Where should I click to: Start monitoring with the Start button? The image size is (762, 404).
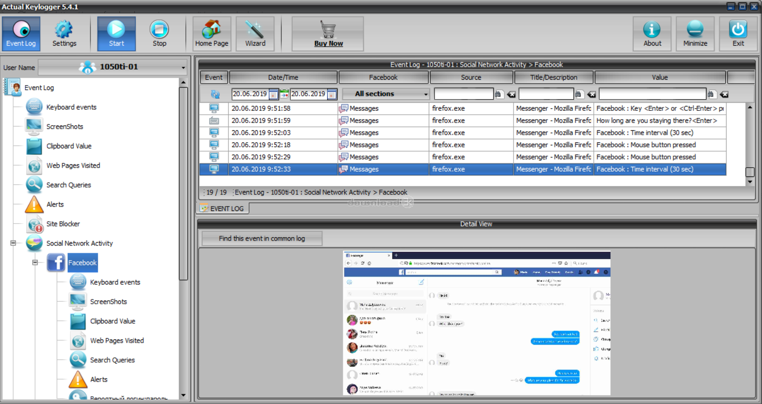coord(116,34)
